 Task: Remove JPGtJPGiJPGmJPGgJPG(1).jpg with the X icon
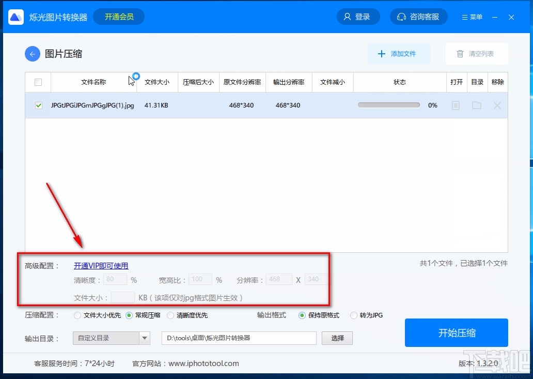coord(497,105)
